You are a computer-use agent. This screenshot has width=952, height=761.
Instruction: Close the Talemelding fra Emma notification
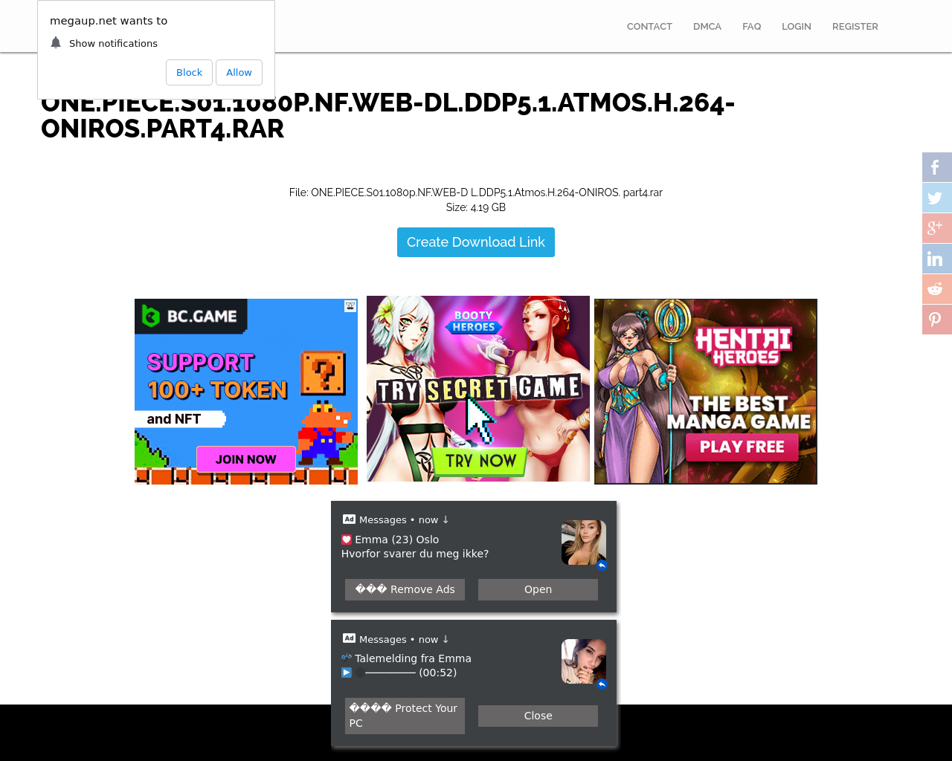point(538,716)
